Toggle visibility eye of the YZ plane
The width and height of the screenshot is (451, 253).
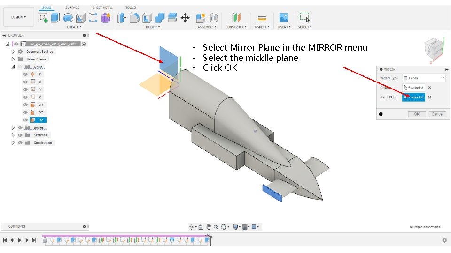tap(25, 120)
